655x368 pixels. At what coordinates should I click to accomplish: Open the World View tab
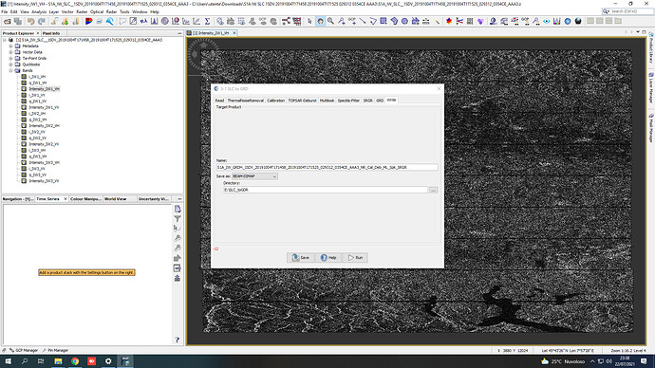point(115,199)
